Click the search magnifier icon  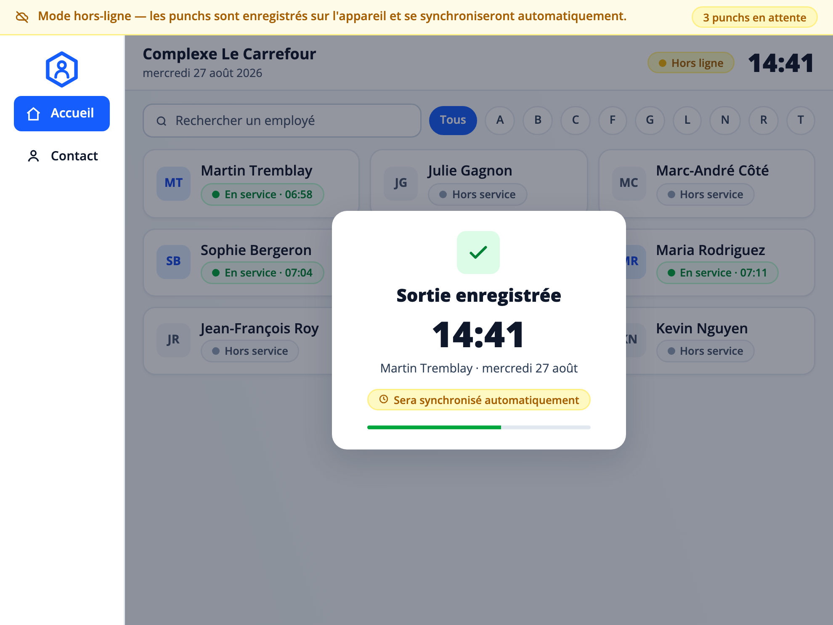[162, 121]
